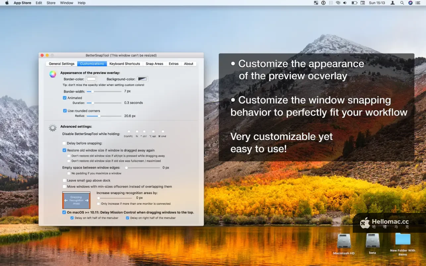This screenshot has height=266, width=426.
Task: Click the animation Duration slider
Action: coord(104,103)
